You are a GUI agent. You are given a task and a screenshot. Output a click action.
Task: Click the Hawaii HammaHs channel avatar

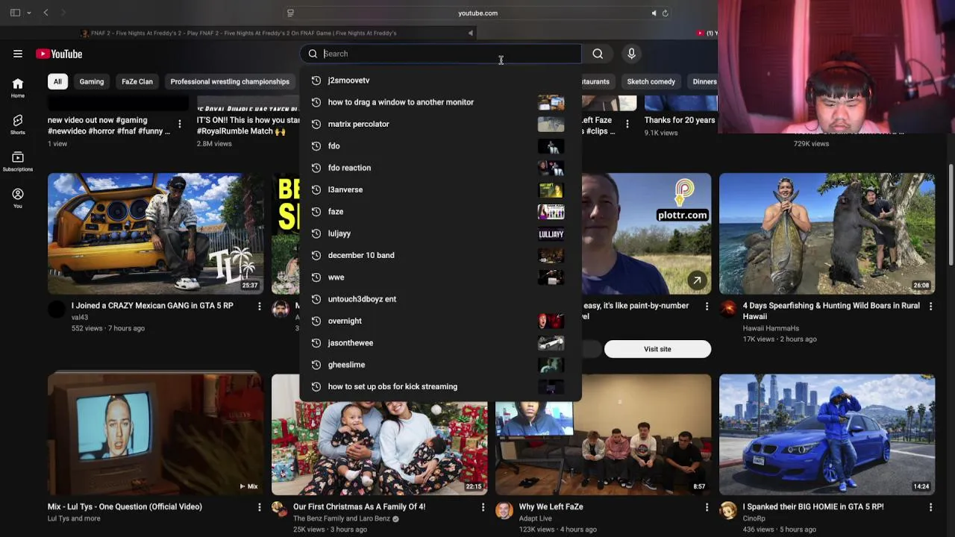coord(728,310)
